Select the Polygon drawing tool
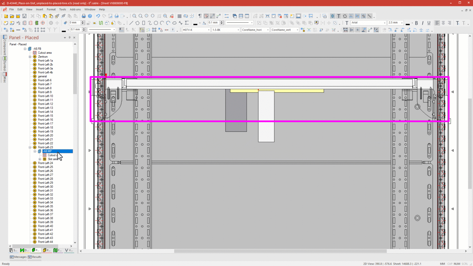Viewport: 473px width, 266px height. pos(137,23)
